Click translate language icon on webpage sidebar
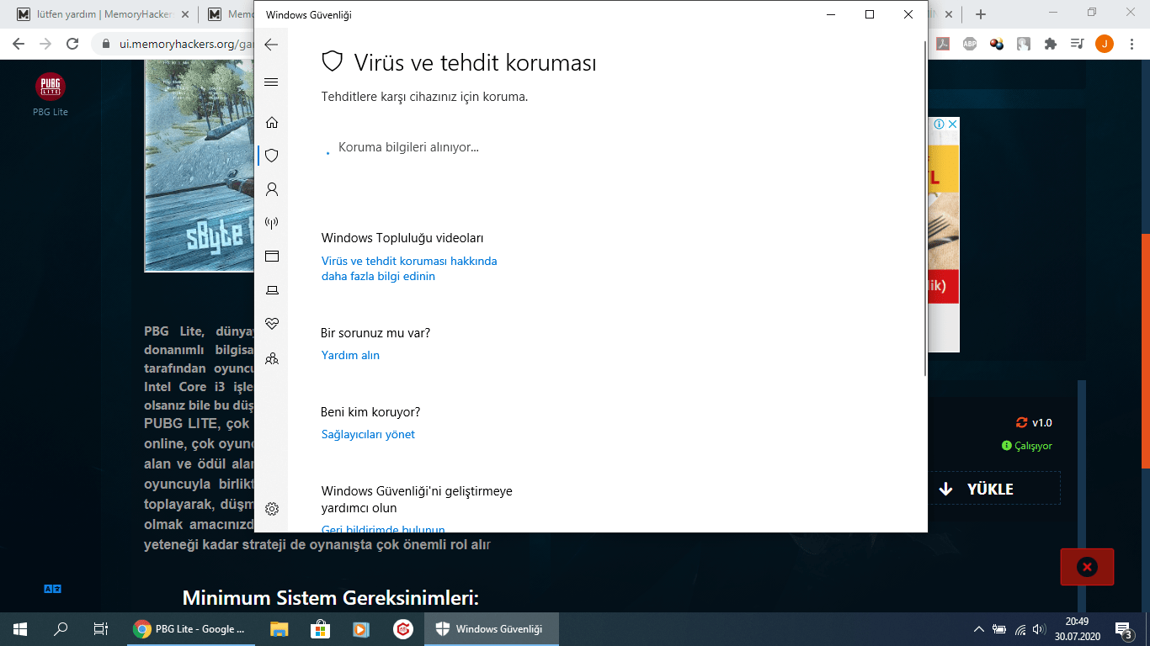1150x646 pixels. pos(52,589)
